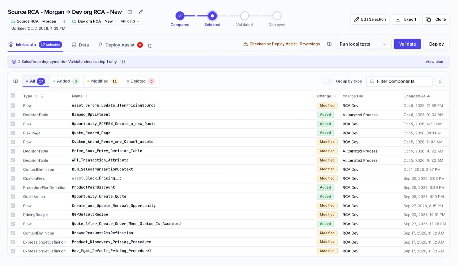
Task: Sort by Type using the arrows icon
Action: [x=36, y=96]
